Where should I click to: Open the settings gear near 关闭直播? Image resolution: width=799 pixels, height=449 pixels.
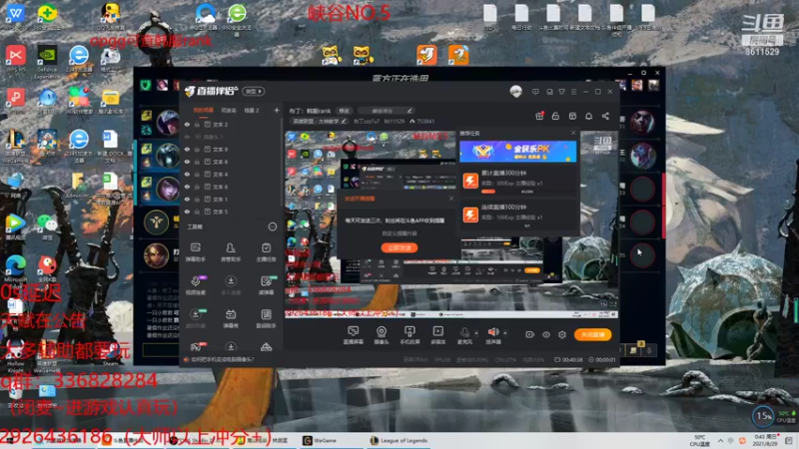(562, 334)
